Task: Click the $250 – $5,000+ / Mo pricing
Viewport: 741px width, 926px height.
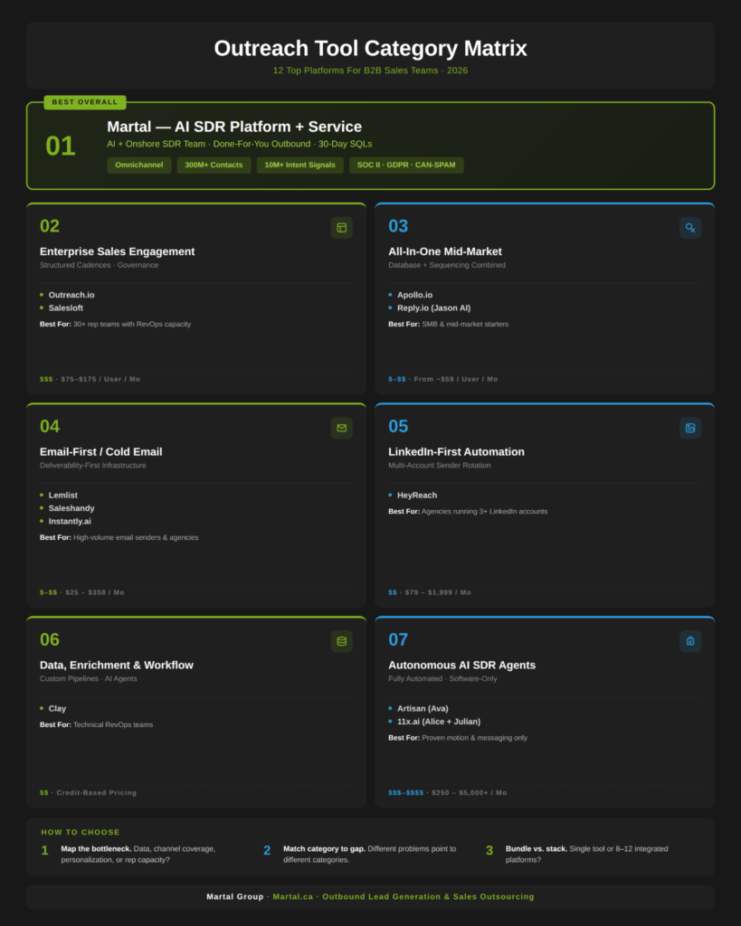Action: pyautogui.click(x=470, y=792)
